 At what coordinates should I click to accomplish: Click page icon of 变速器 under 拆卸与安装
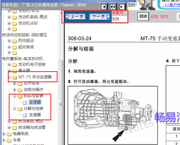25,102
